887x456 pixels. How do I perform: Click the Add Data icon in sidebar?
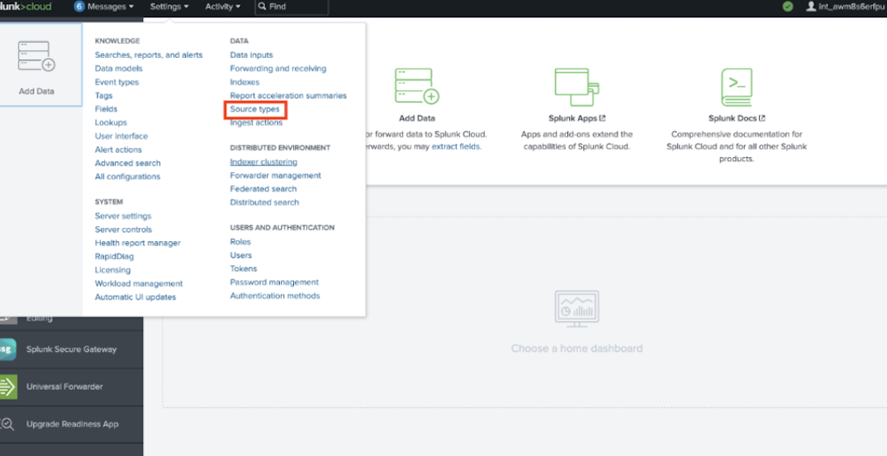click(x=36, y=57)
